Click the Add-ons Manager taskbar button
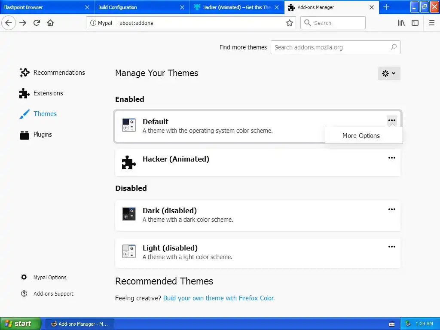 coord(79,324)
